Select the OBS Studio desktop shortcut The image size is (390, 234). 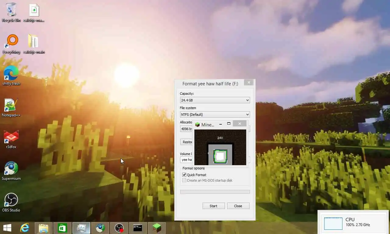11,203
